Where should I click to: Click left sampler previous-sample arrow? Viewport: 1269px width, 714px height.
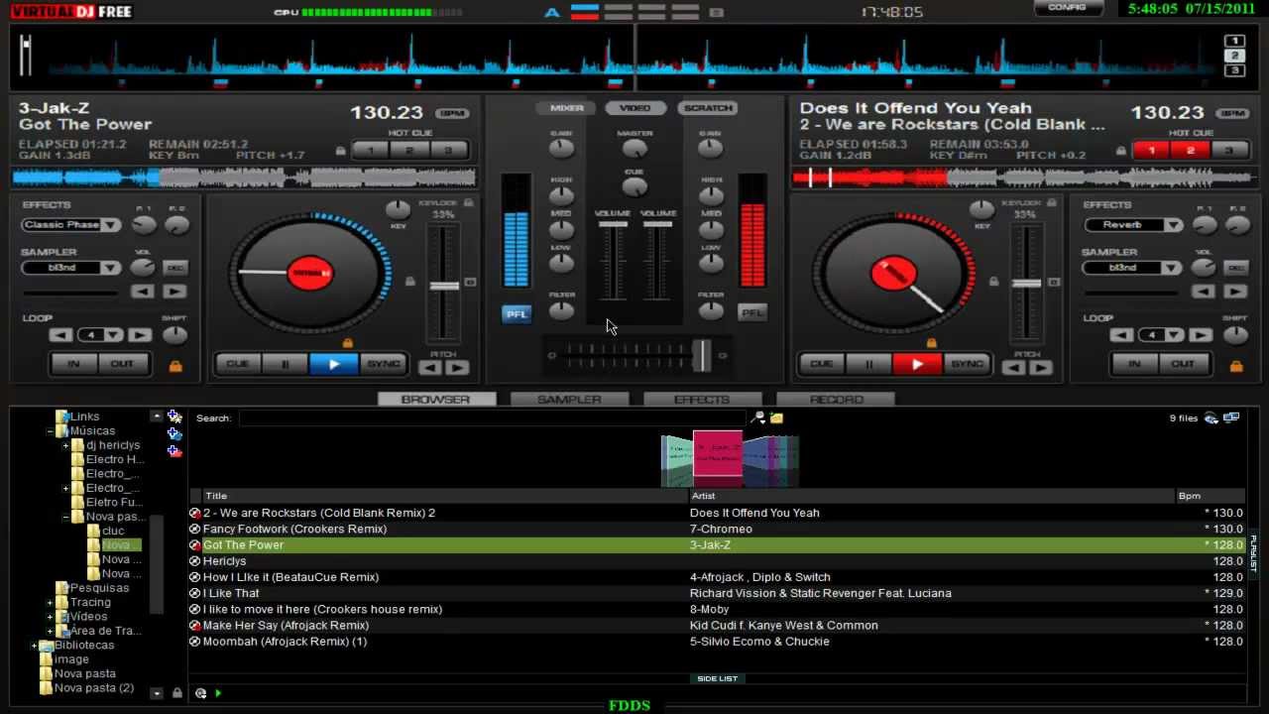[143, 292]
